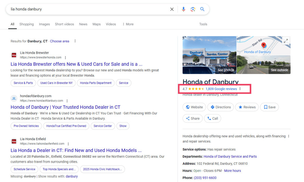
Task: Switch to the Images tab
Action: pos(45,24)
